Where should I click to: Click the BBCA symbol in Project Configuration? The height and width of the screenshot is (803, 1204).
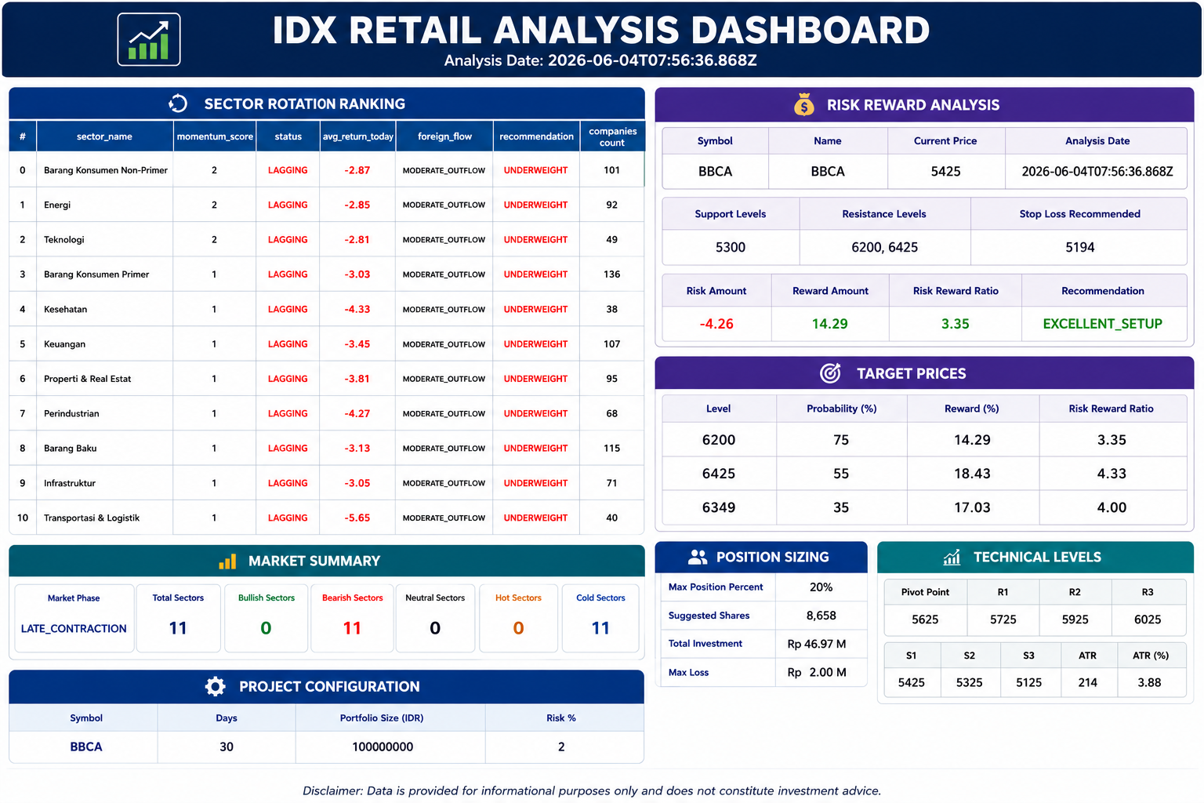tap(86, 747)
